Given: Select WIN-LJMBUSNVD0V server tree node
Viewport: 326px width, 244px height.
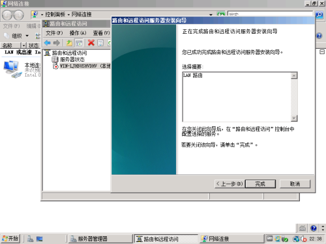Looking at the screenshot, I should [85, 66].
